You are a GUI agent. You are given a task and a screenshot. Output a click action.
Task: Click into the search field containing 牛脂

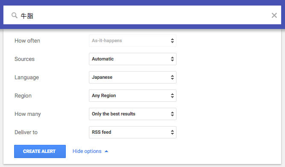(142, 15)
